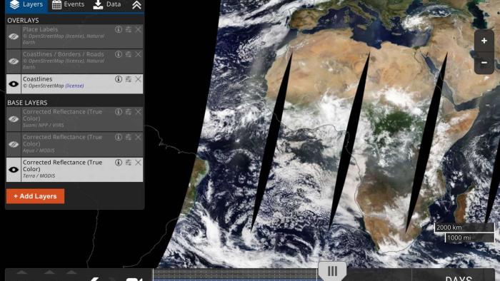Show the Place Labels overlay layer
The image size is (500, 281).
pos(14,36)
